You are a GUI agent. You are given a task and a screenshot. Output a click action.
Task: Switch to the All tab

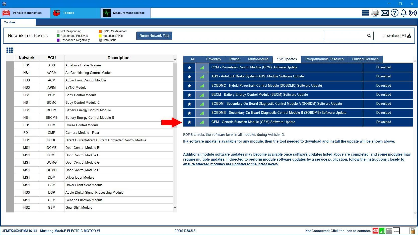pyautogui.click(x=192, y=59)
